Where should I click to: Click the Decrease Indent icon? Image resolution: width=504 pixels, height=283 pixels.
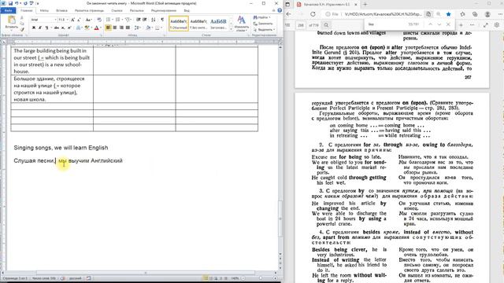(139, 20)
